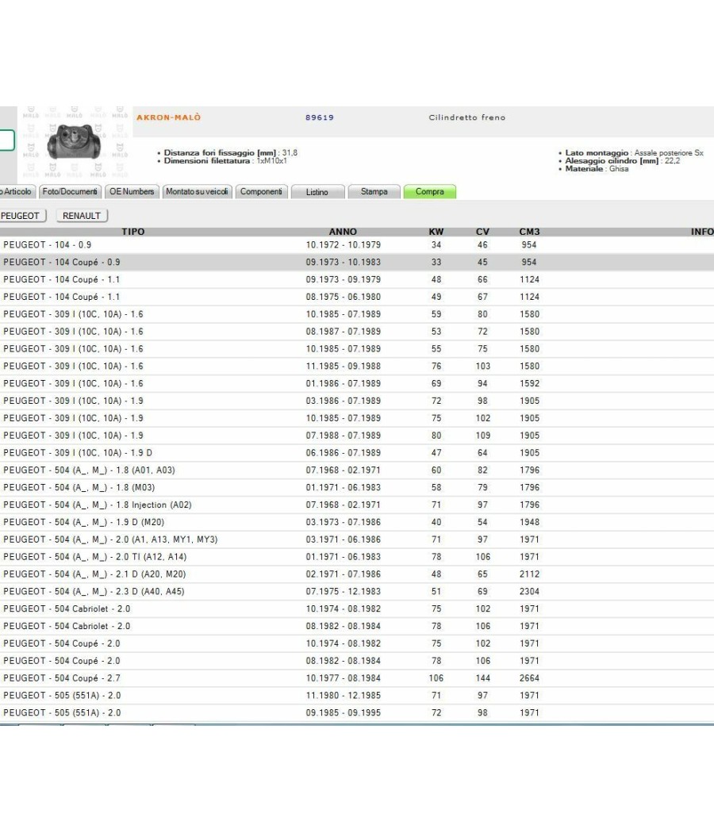This screenshot has width=714, height=833.
Task: Click the CV column header
Action: (x=482, y=232)
